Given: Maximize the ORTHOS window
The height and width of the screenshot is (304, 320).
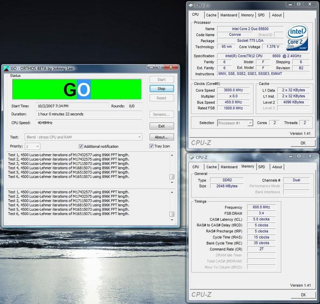Looking at the screenshot, I should click(159, 67).
